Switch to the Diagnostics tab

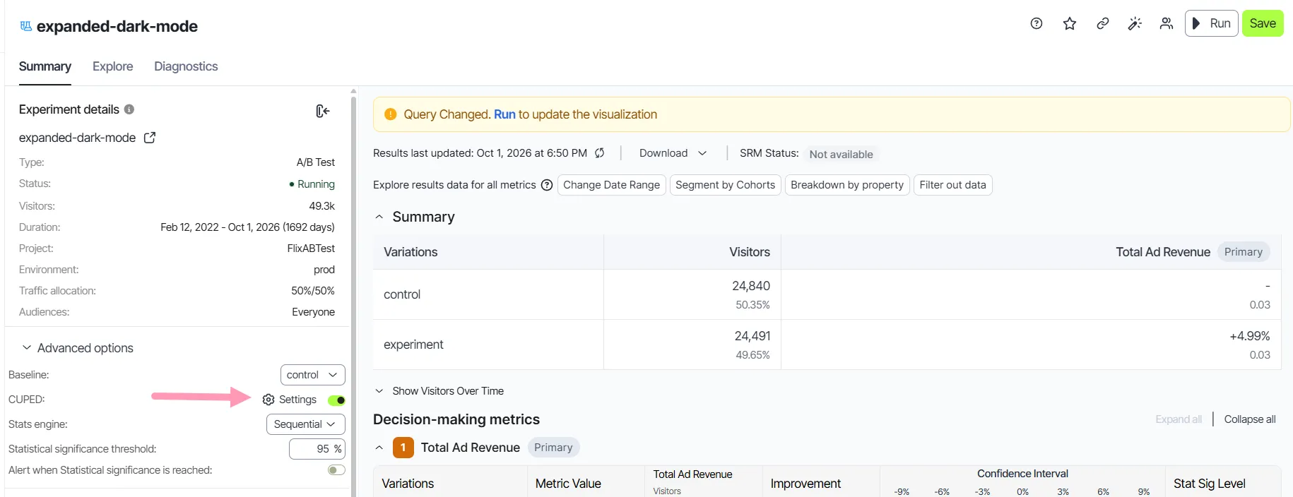(186, 66)
